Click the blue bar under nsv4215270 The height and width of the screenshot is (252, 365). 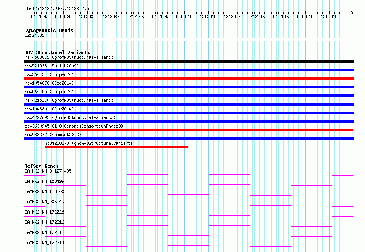pyautogui.click(x=189, y=104)
